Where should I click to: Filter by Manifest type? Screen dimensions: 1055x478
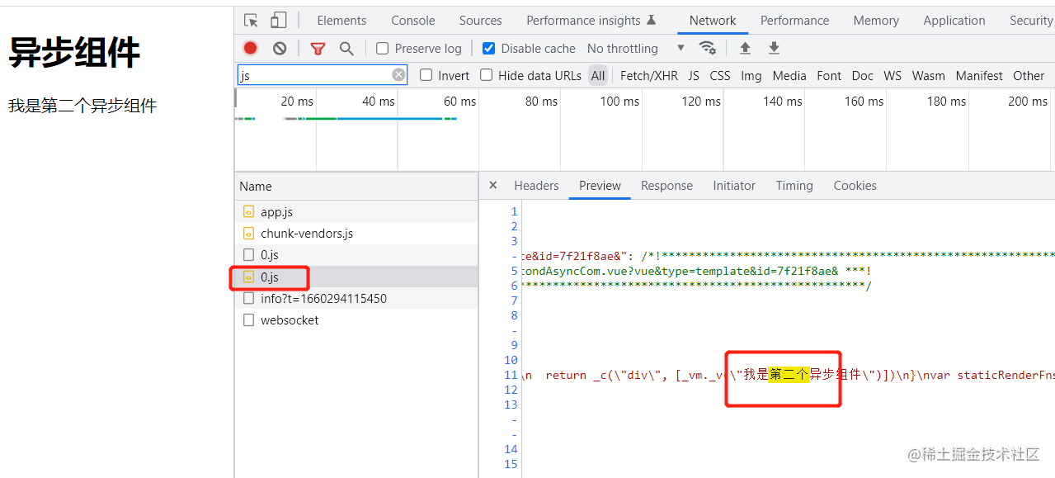979,75
